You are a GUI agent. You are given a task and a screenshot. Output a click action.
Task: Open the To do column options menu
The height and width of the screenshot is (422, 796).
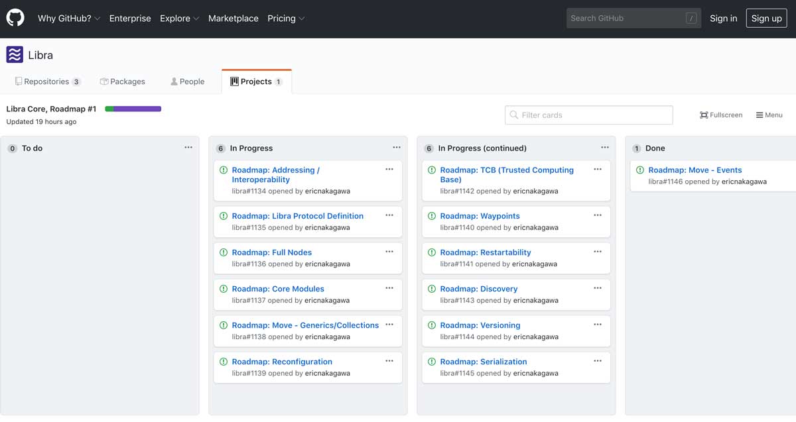click(188, 148)
